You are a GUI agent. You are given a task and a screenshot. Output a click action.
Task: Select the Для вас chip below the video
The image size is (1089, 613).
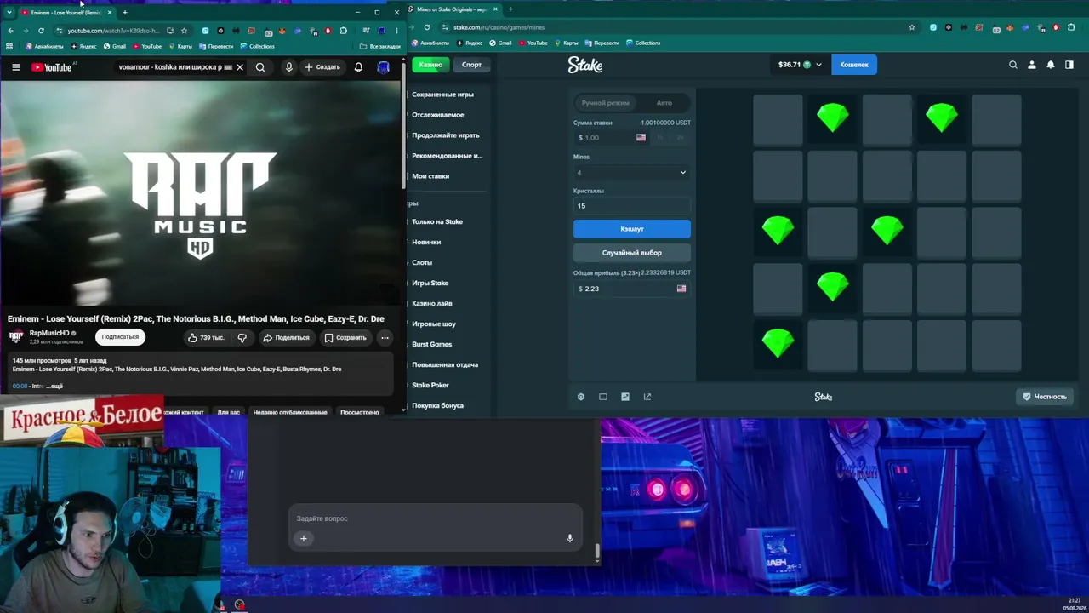pyautogui.click(x=228, y=412)
